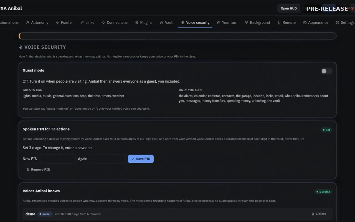The image size is (355, 222).
Task: Select the Voice security tab
Action: coord(195,22)
